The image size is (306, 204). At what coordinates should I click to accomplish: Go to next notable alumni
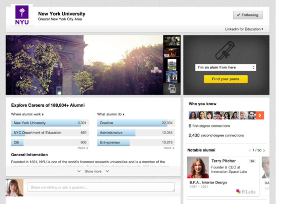coord(264,150)
